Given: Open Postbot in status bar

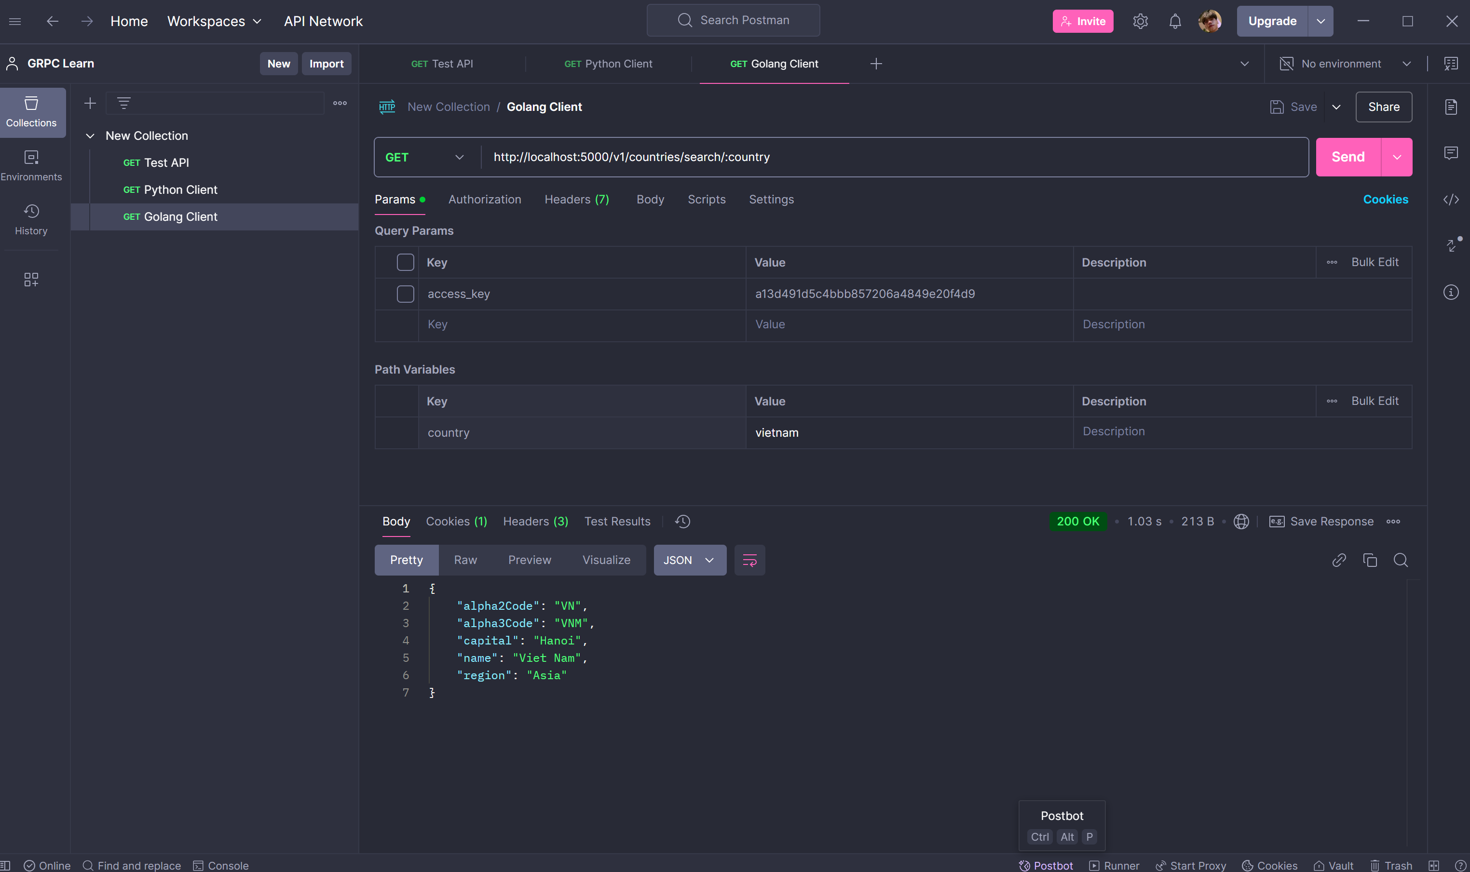Looking at the screenshot, I should point(1046,866).
